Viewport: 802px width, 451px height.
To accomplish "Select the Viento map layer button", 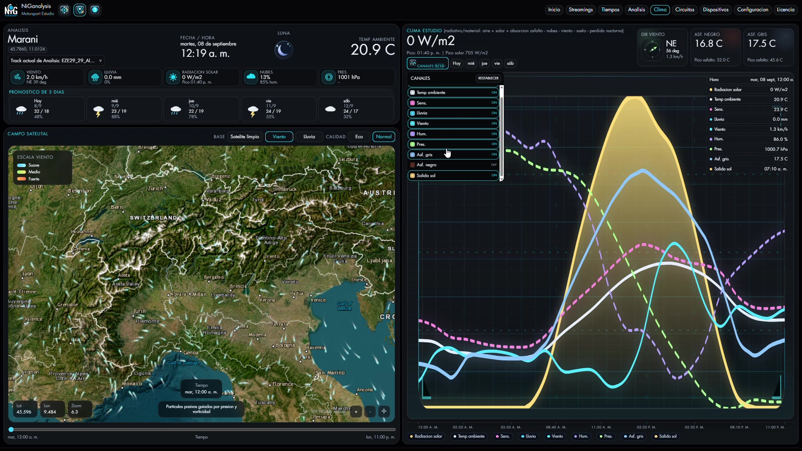I will coord(279,137).
